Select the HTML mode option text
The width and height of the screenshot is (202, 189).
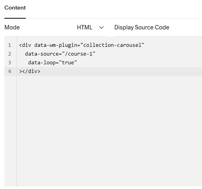coord(85,27)
